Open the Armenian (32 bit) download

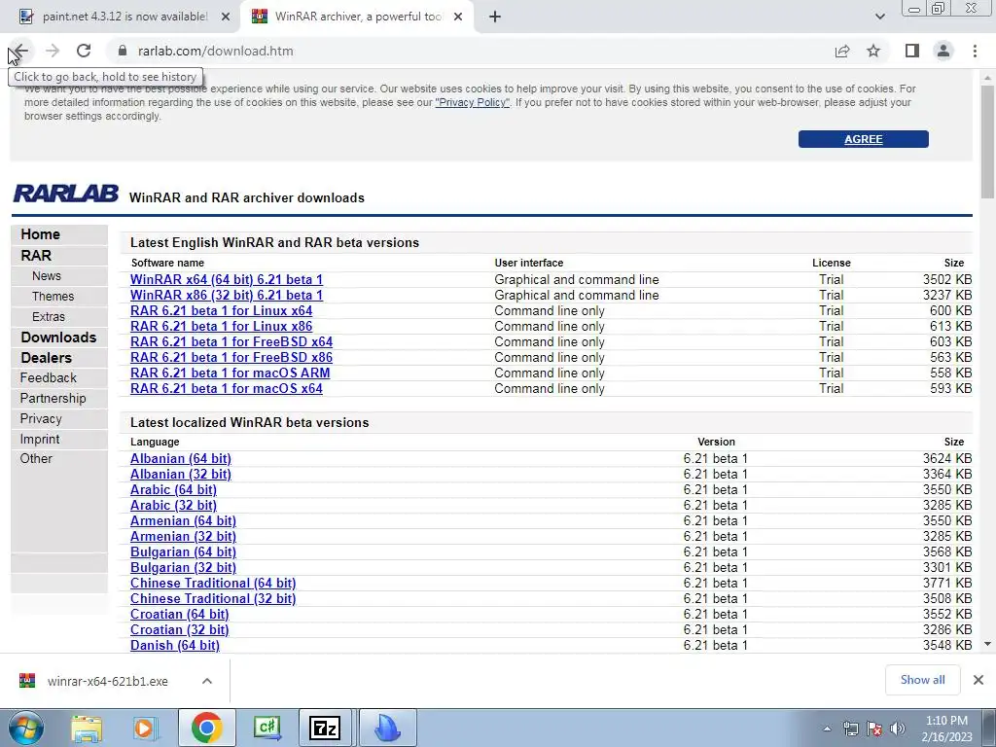tap(183, 537)
